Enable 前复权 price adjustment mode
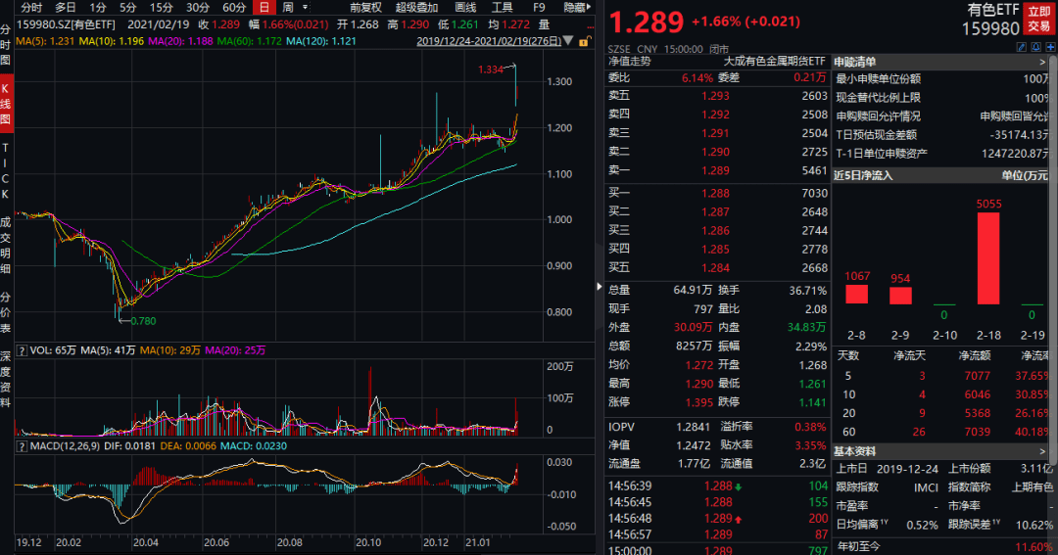Image resolution: width=1058 pixels, height=555 pixels. click(365, 8)
